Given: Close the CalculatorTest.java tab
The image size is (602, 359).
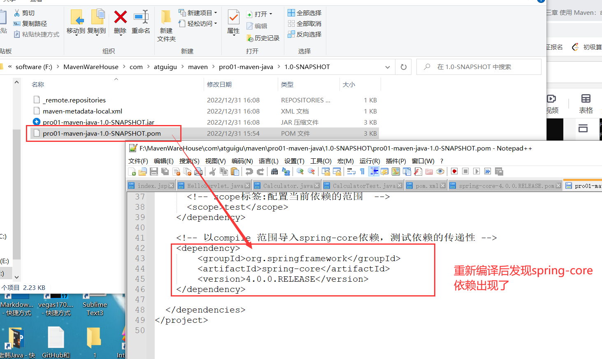Looking at the screenshot, I should [400, 186].
